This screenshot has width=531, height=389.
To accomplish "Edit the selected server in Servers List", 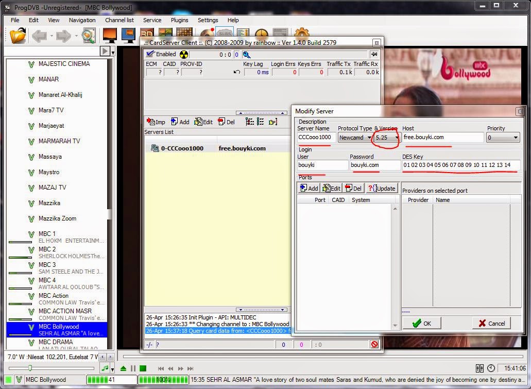I will (203, 122).
